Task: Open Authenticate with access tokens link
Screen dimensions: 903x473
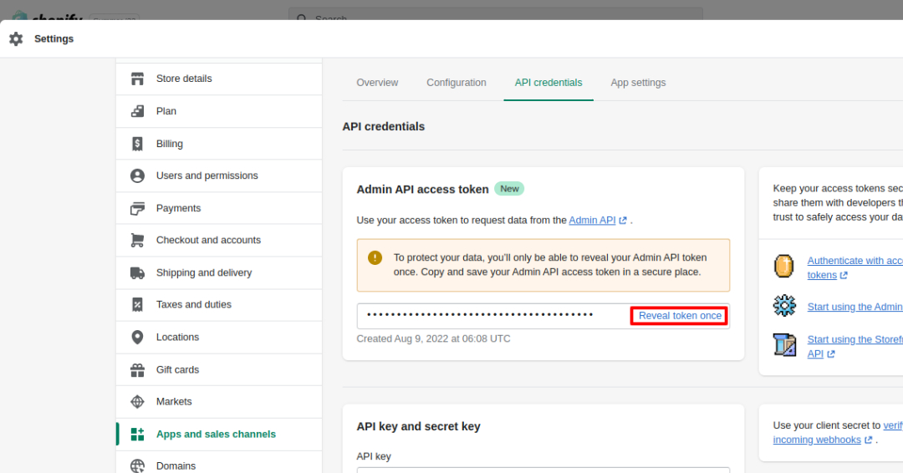Action: [855, 267]
